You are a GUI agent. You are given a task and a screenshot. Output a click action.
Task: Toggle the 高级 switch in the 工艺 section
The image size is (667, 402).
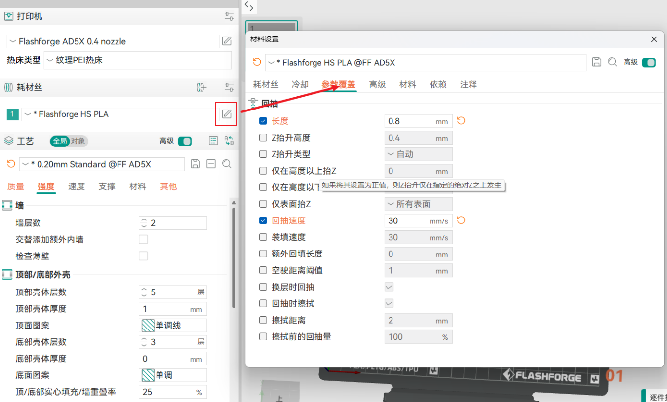tap(185, 141)
